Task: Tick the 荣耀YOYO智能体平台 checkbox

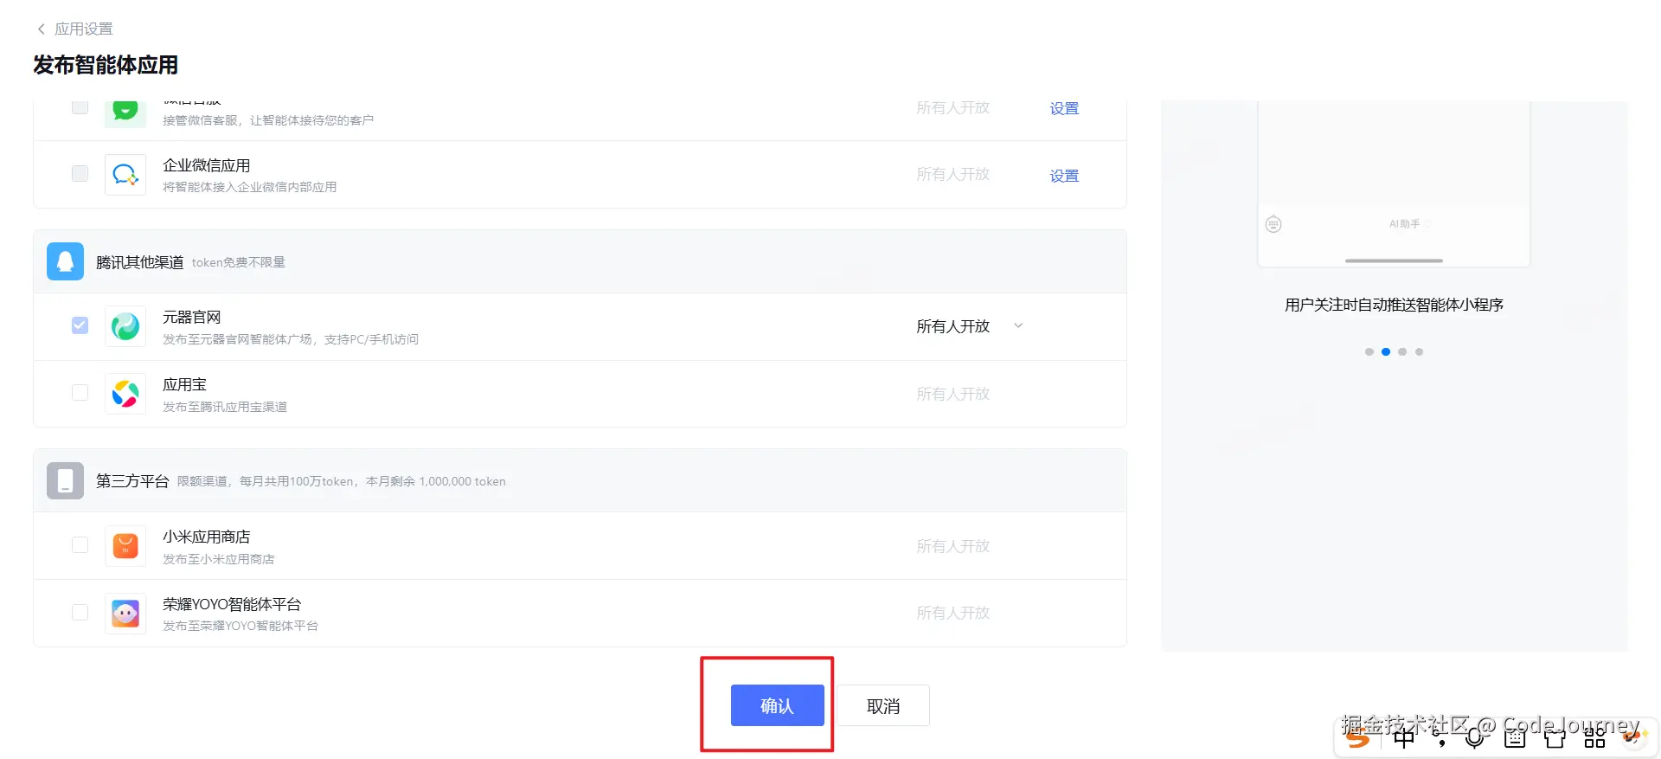Action: coord(80,613)
